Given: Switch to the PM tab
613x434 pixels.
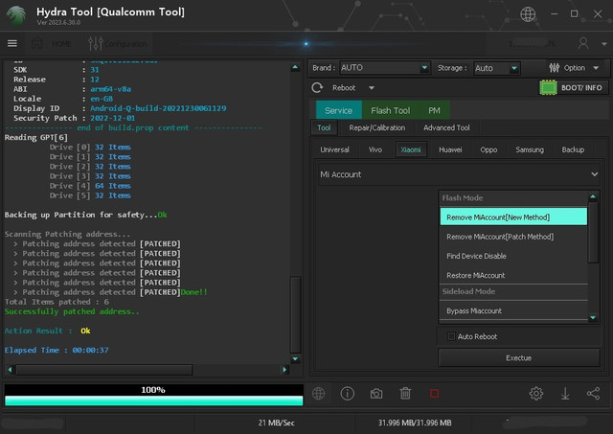Looking at the screenshot, I should pos(434,110).
